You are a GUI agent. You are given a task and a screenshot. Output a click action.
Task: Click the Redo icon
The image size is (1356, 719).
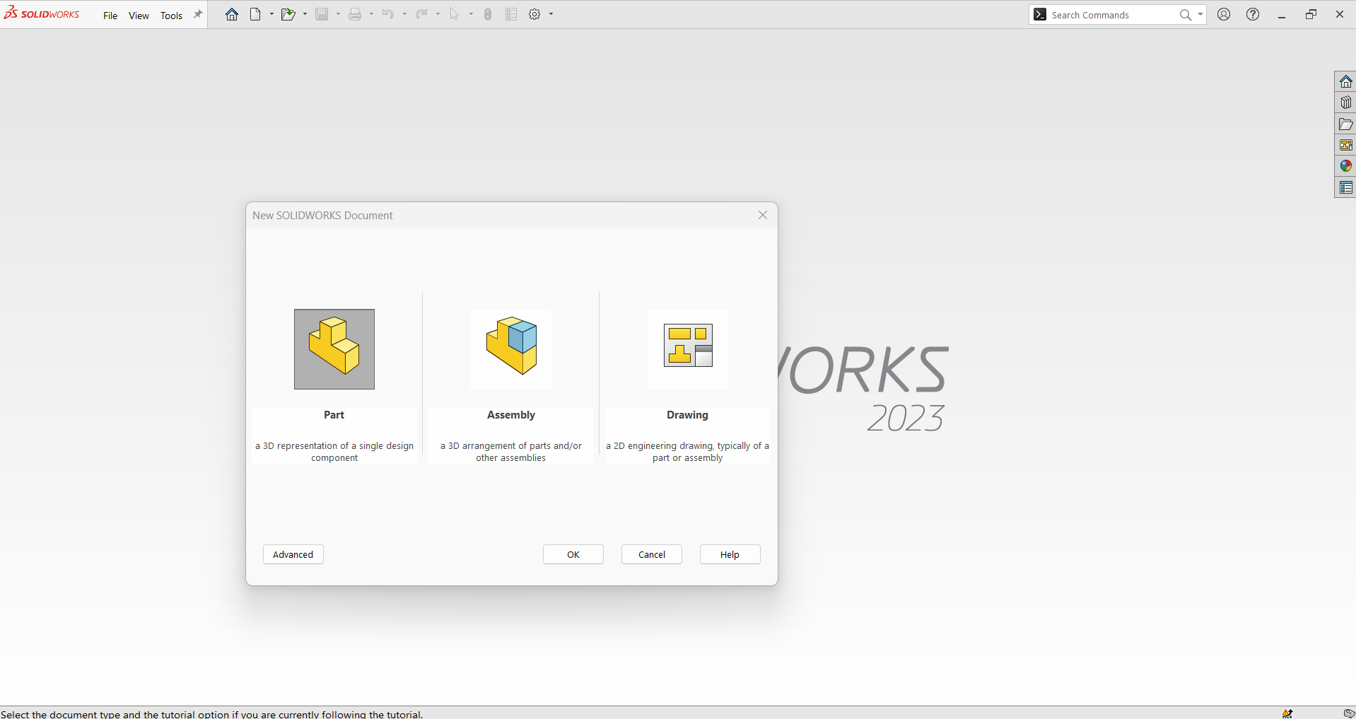point(421,14)
